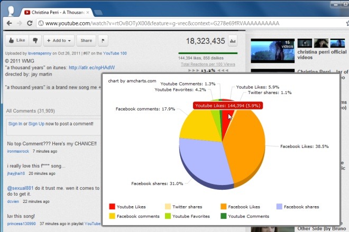The image size is (349, 232).
Task: Open commenter dcvien's profile
Action: point(13,201)
